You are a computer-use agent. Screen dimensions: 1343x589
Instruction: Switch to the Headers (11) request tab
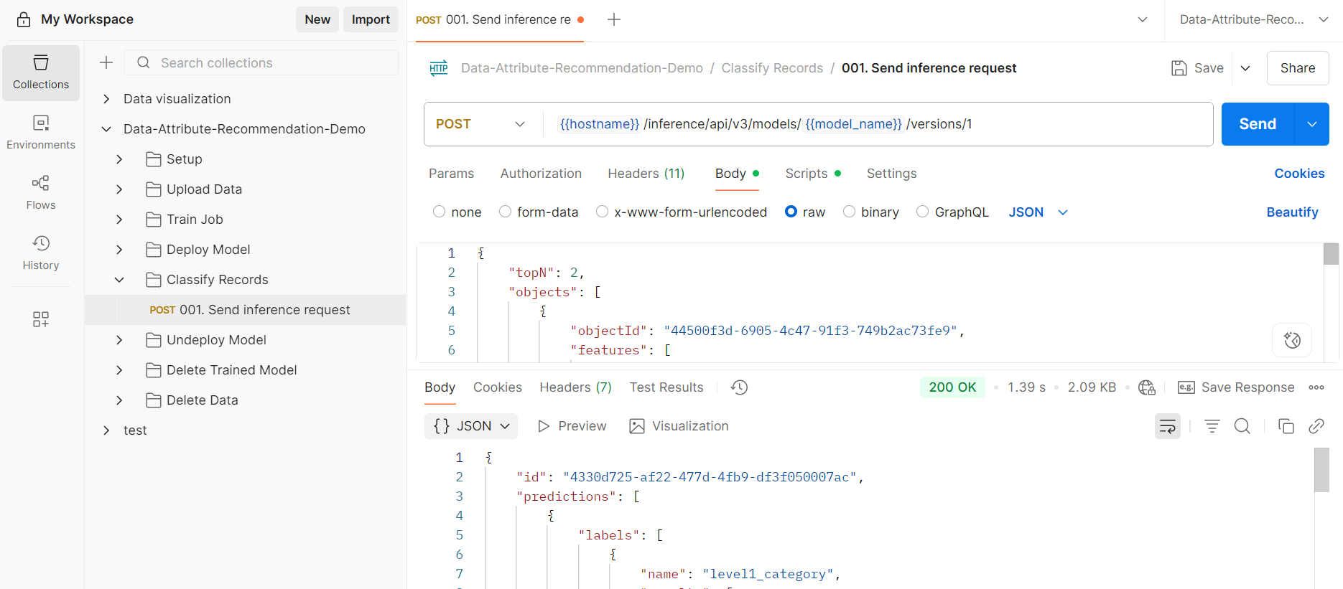coord(646,174)
